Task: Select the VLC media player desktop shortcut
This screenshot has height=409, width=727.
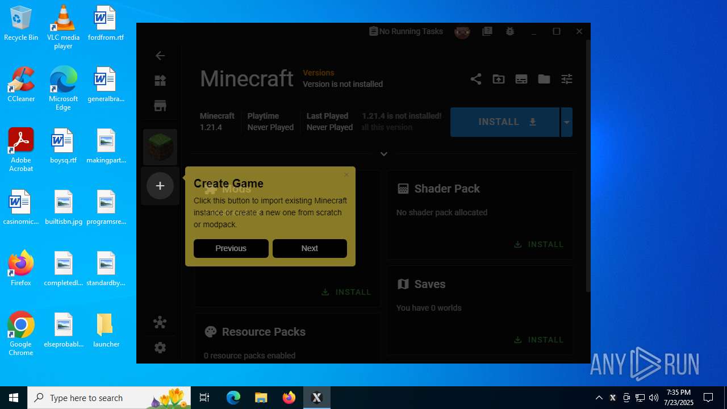Action: coord(63,27)
